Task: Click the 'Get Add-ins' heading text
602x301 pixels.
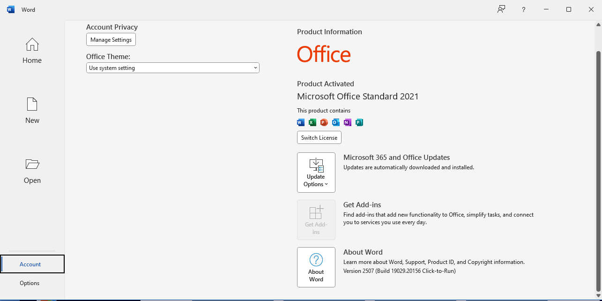Action: pyautogui.click(x=362, y=205)
